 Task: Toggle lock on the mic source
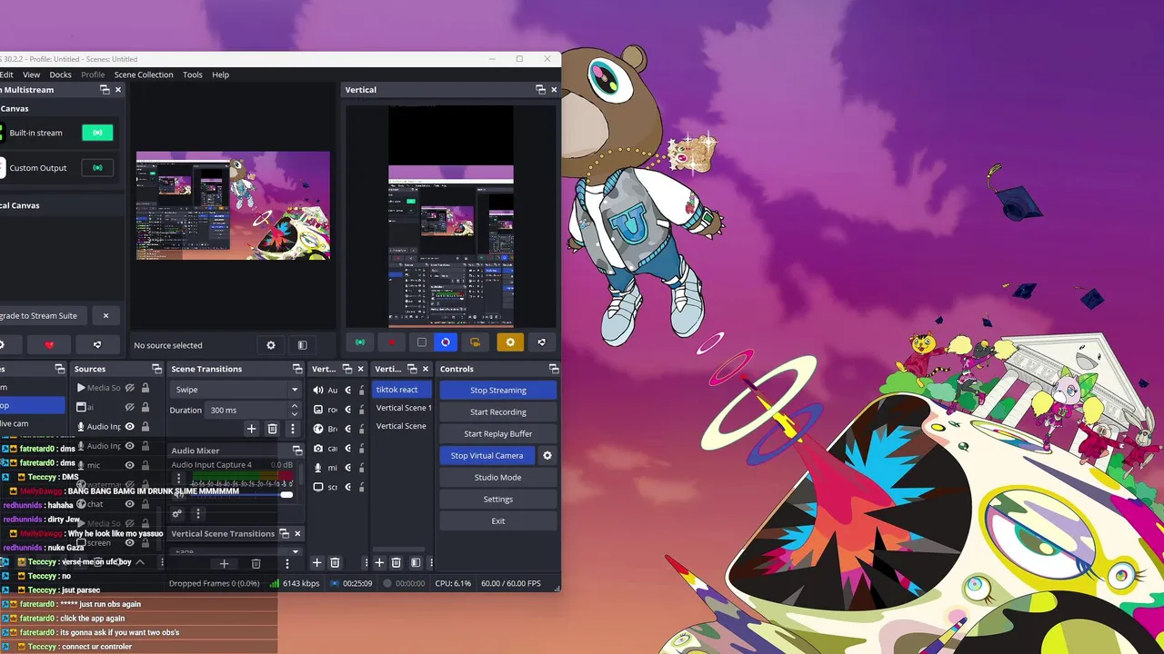(x=145, y=465)
